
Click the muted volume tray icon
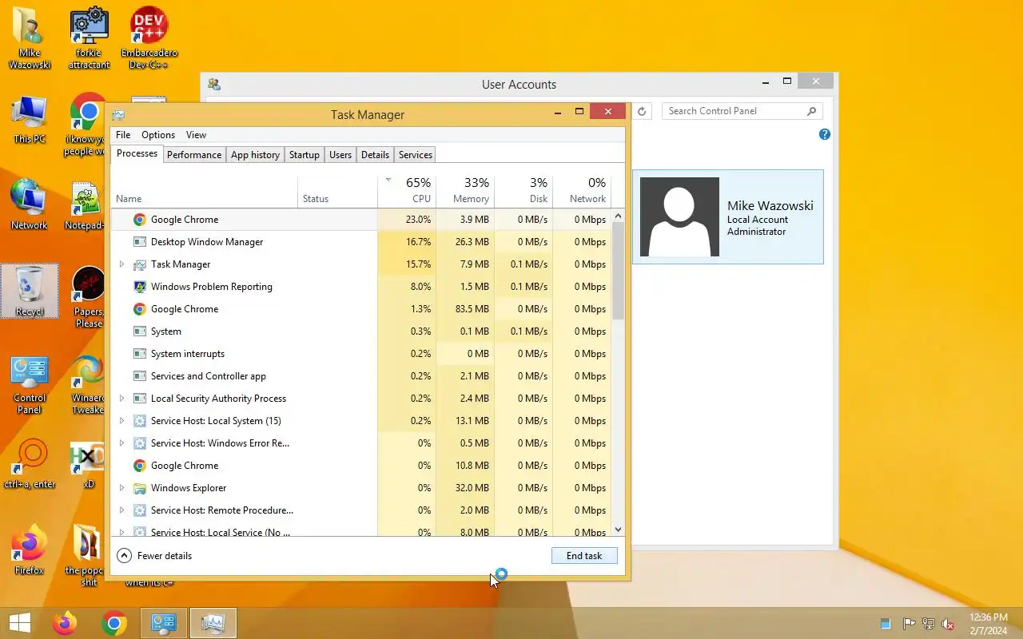(948, 624)
